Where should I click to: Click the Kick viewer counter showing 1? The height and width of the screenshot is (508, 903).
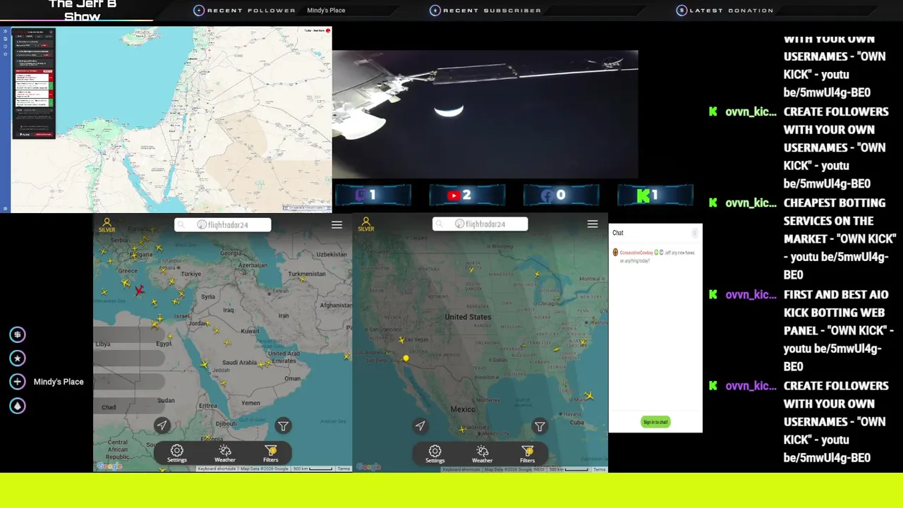point(655,195)
